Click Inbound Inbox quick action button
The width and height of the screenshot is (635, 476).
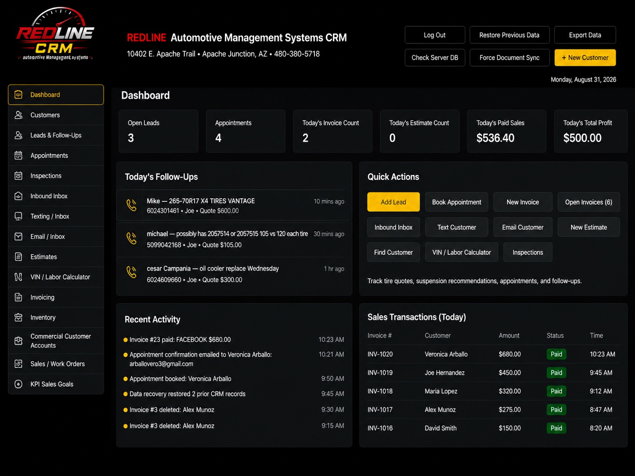point(393,227)
